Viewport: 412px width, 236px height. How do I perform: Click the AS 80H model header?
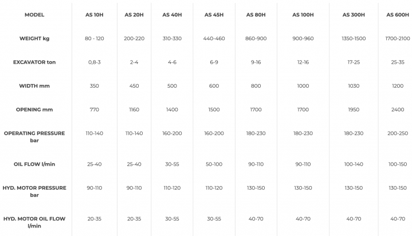click(x=255, y=14)
